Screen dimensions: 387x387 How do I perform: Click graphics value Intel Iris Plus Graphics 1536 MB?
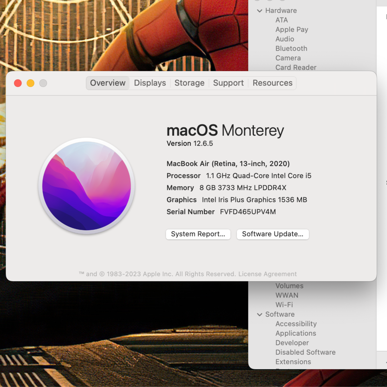click(x=255, y=200)
